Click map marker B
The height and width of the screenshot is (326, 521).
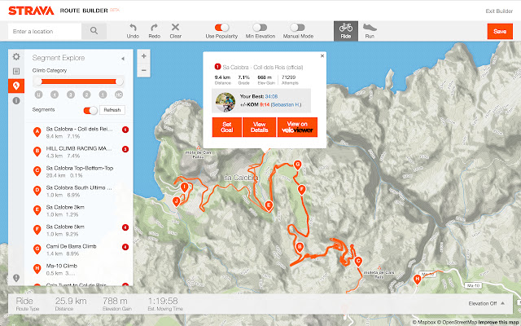point(300,247)
